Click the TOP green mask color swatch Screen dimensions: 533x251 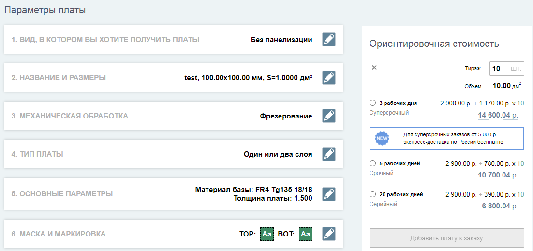point(267,234)
